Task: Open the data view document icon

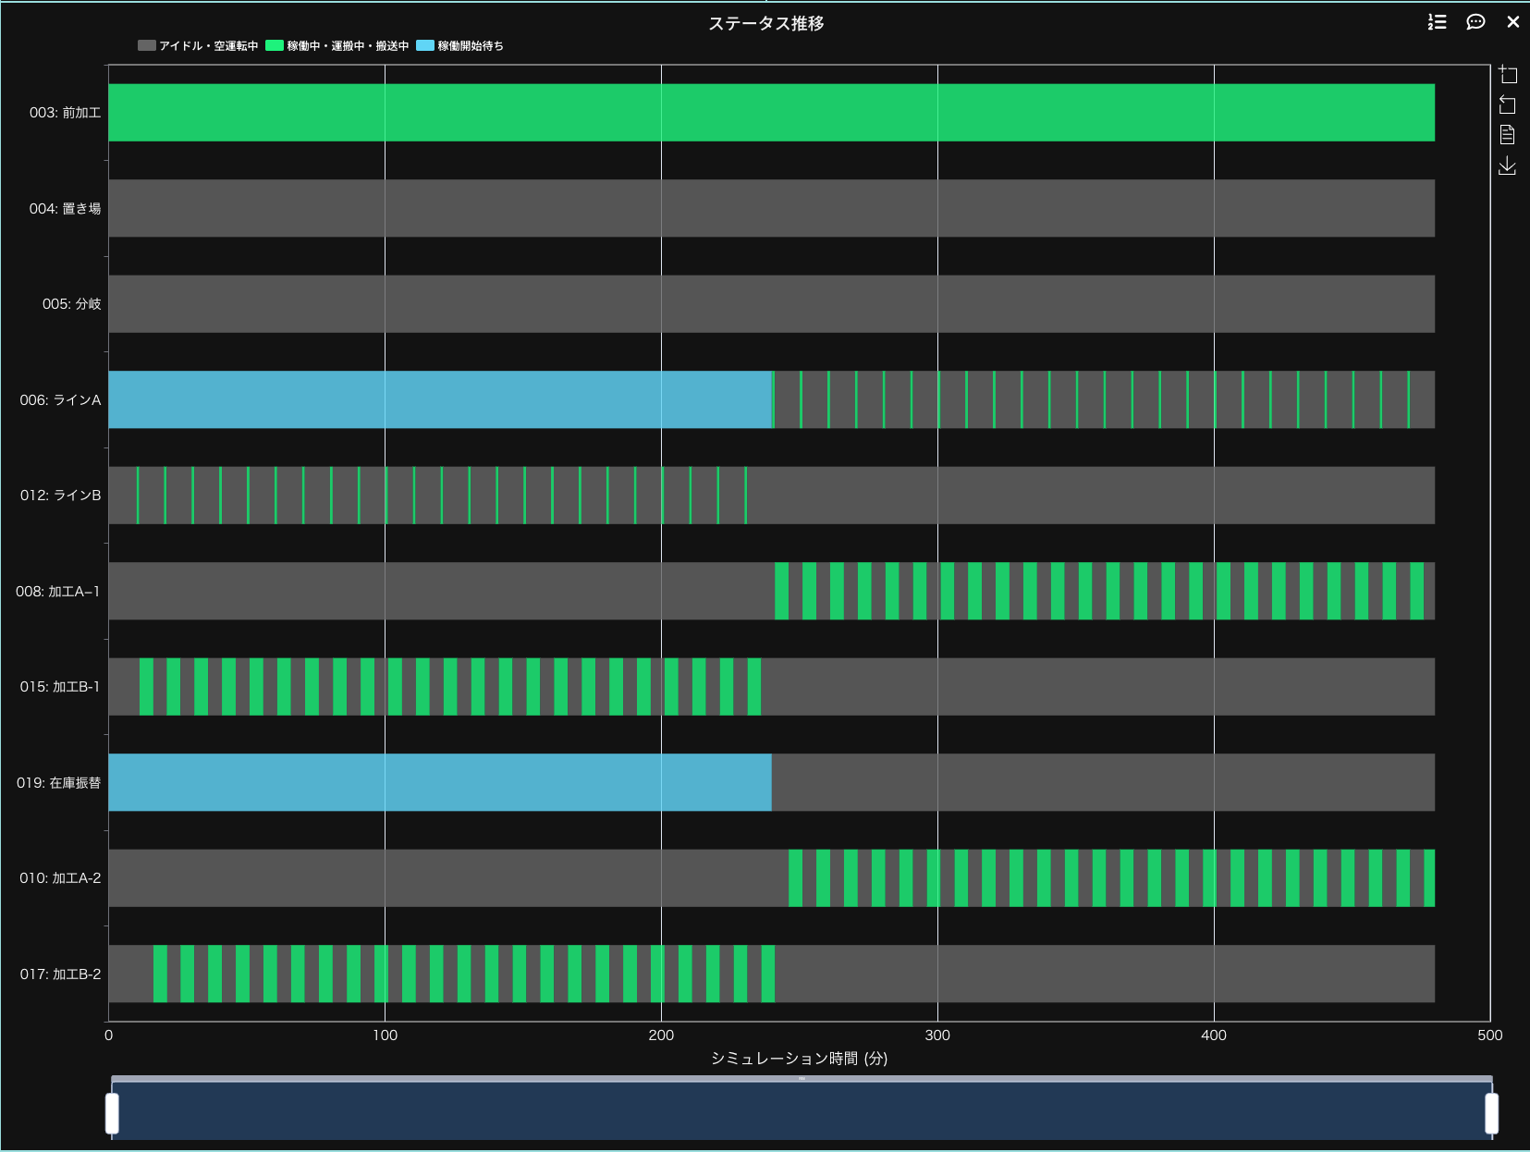Action: coord(1508,135)
